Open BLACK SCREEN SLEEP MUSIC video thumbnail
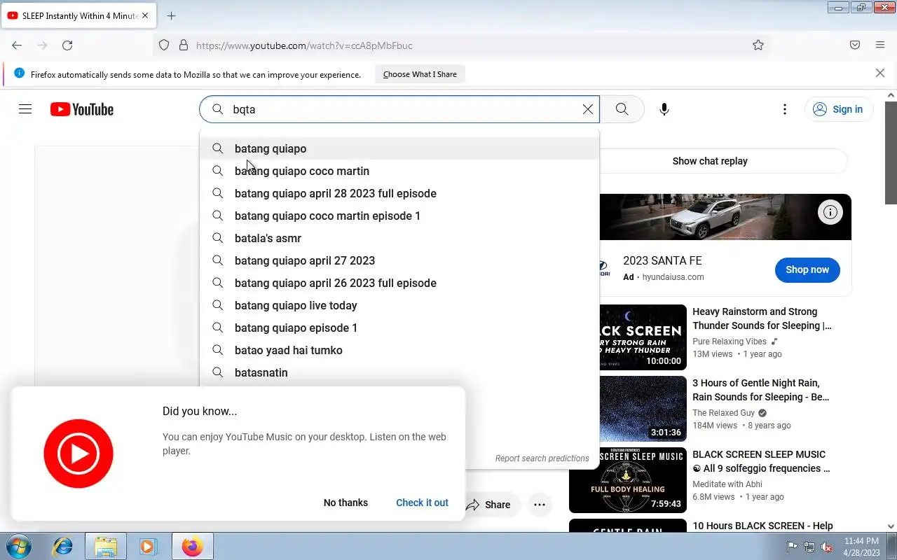 pos(628,480)
